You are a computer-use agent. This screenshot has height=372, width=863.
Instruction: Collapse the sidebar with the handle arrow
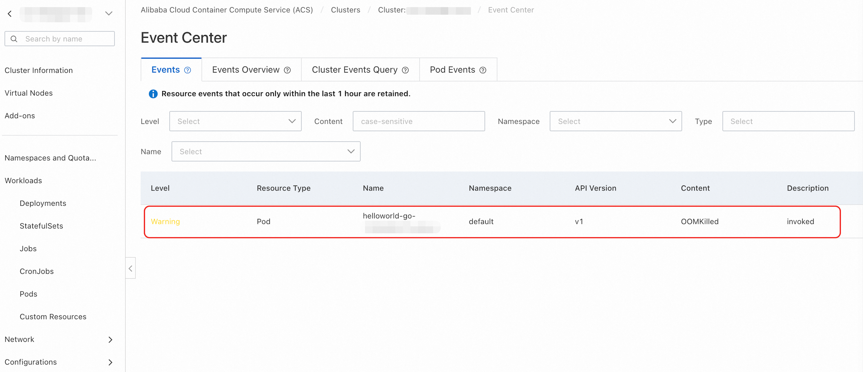click(130, 268)
